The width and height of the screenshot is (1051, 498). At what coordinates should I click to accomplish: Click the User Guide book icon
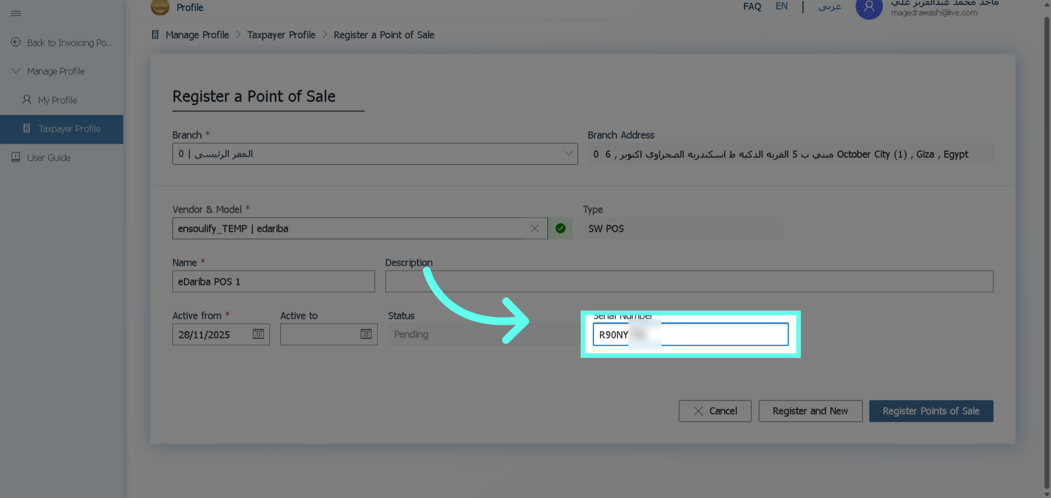16,157
